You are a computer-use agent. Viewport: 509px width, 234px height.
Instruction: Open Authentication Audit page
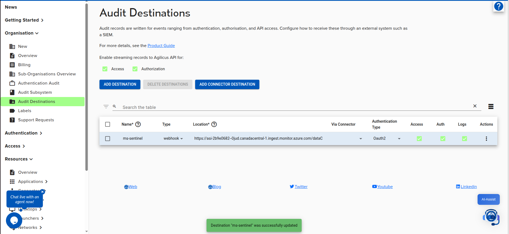click(x=39, y=83)
